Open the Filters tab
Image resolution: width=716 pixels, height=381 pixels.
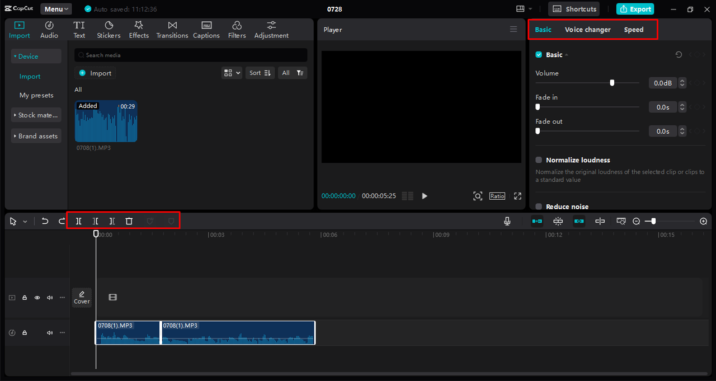tap(237, 30)
